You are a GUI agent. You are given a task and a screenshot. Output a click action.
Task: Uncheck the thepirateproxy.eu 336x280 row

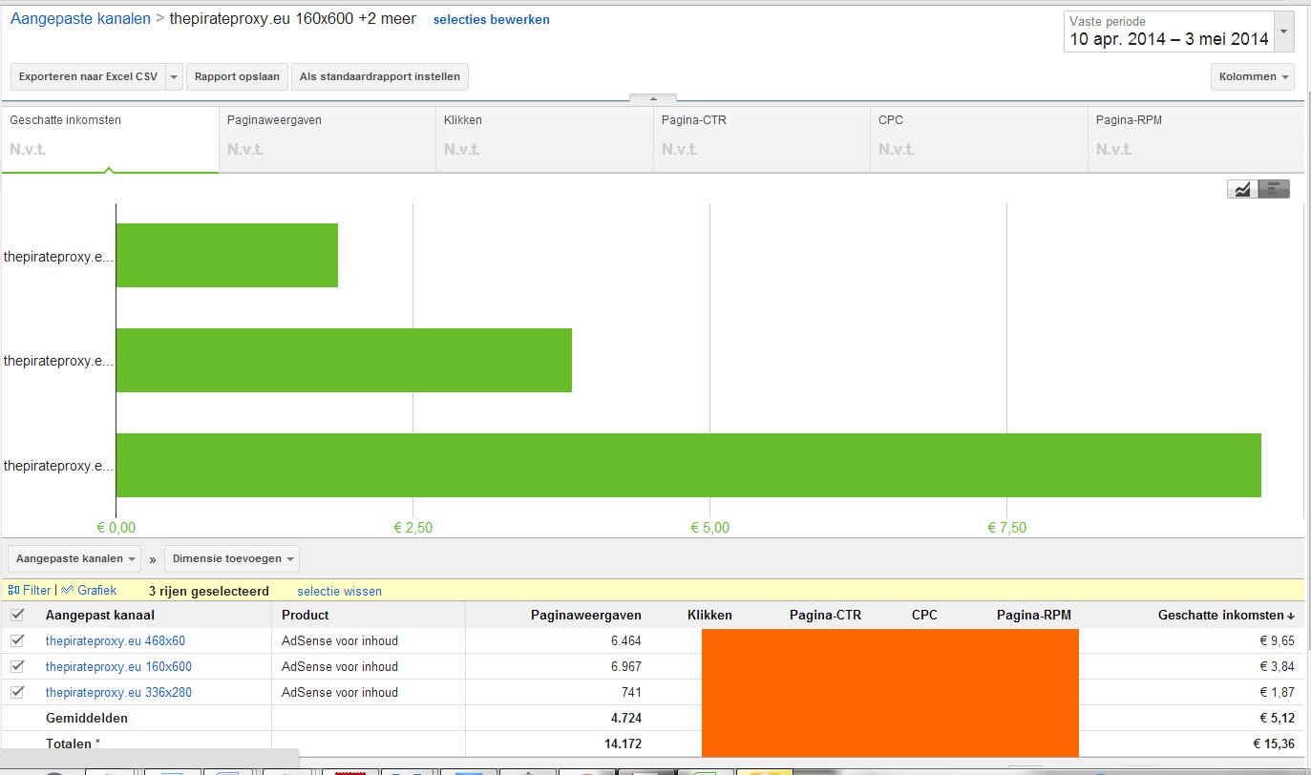tap(17, 692)
